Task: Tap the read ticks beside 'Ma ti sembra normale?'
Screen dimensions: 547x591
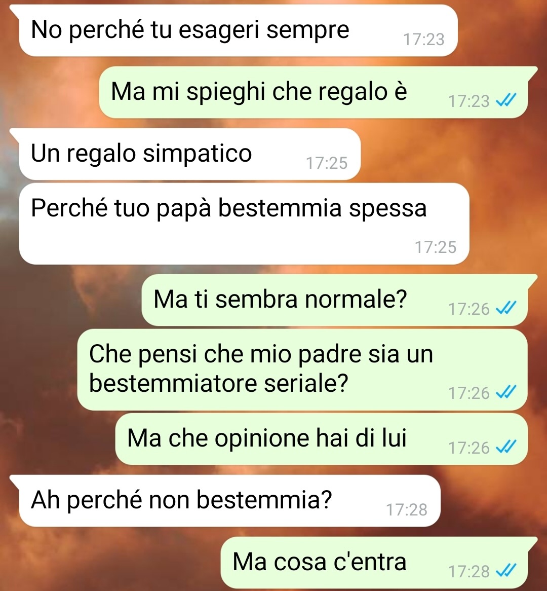Action: coord(505,308)
